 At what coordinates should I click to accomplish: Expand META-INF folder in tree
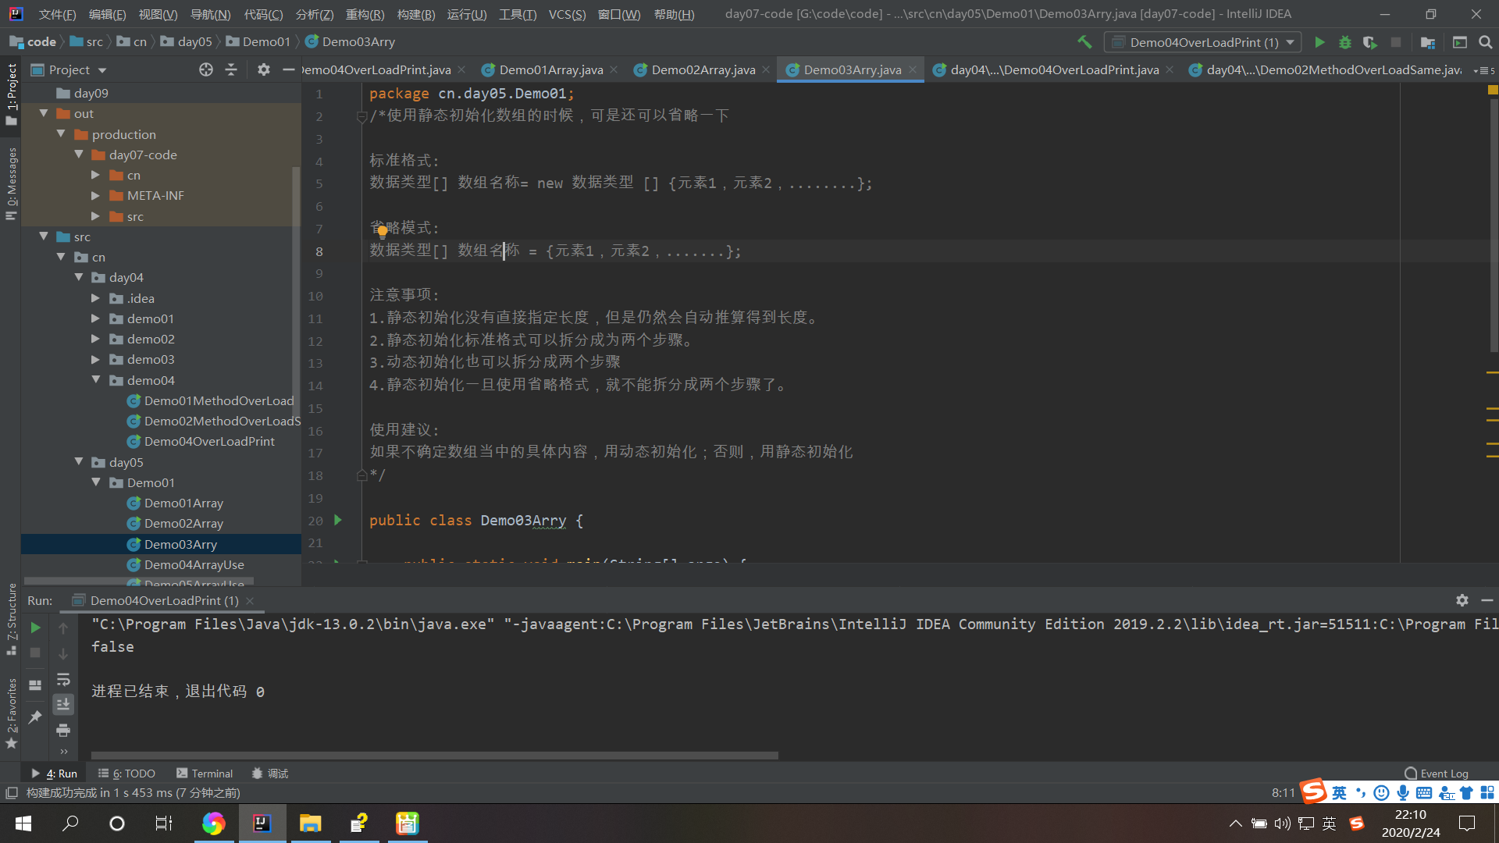click(x=95, y=195)
